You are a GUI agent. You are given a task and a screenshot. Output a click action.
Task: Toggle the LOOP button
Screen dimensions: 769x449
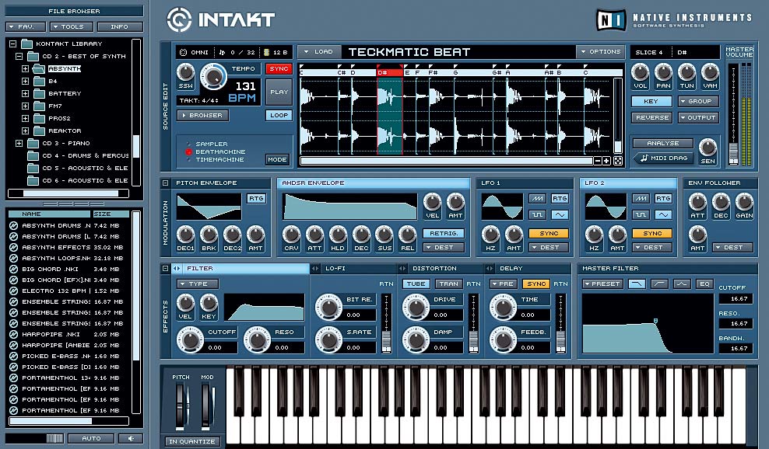coord(279,115)
